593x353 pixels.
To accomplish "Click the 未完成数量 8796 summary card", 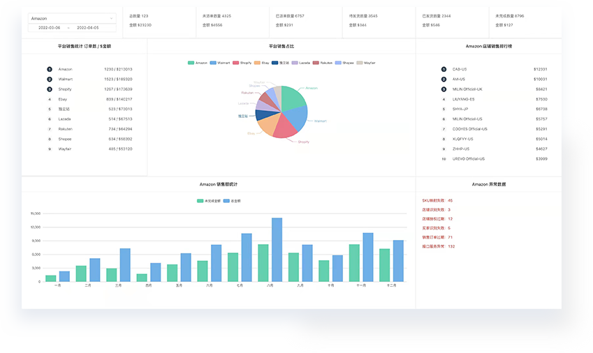I will (x=525, y=22).
